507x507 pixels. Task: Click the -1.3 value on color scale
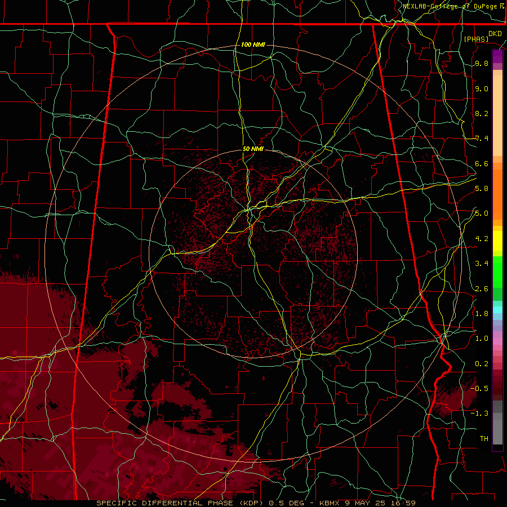coord(479,413)
